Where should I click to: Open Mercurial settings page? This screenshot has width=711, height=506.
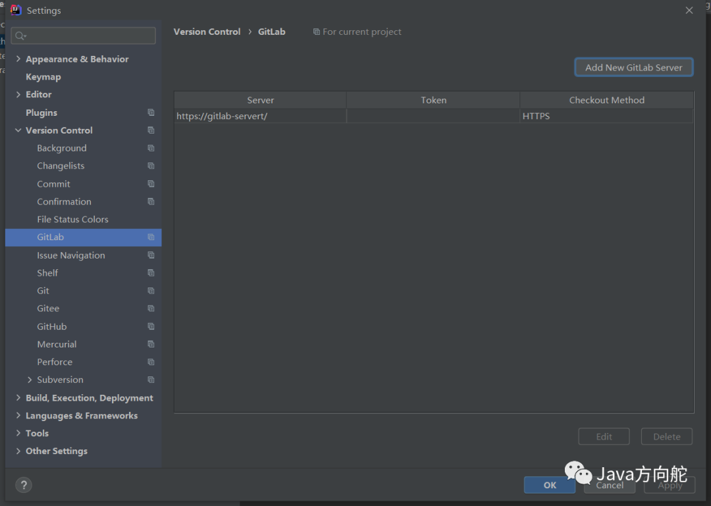pos(57,344)
